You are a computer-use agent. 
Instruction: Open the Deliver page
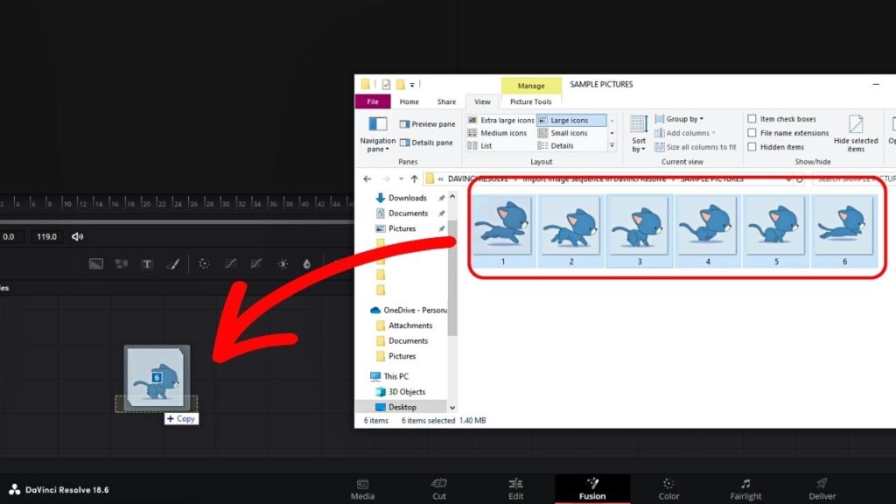(x=821, y=489)
